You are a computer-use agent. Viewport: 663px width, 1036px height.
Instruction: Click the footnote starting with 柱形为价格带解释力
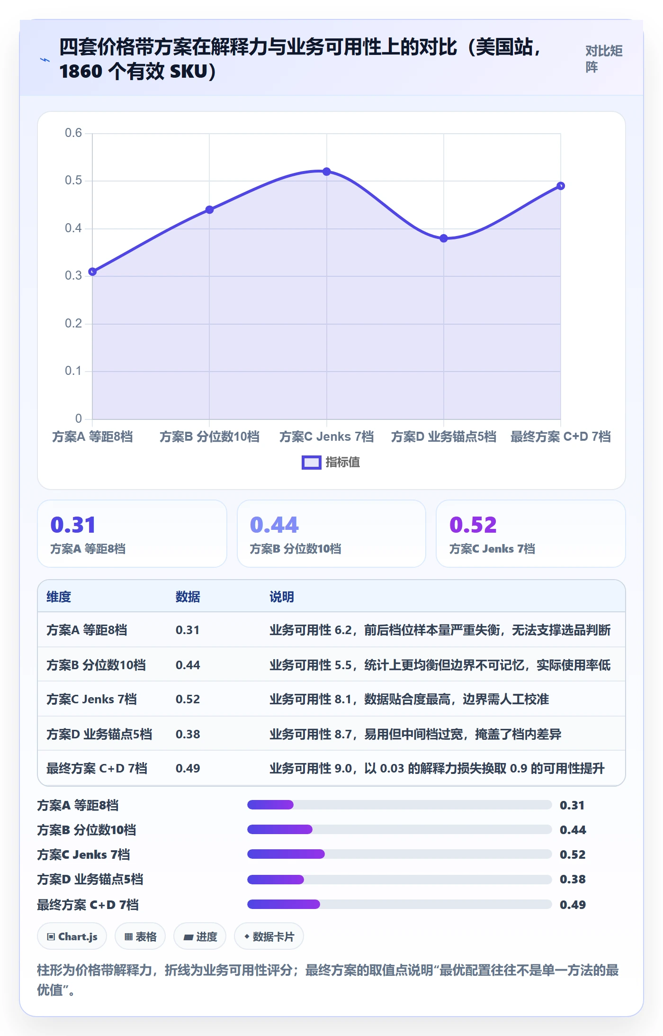coord(328,980)
